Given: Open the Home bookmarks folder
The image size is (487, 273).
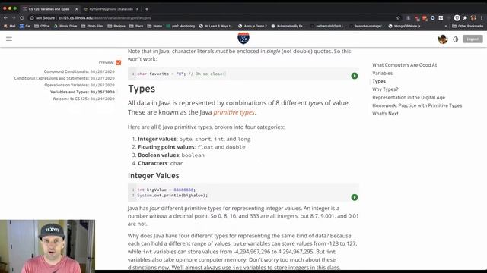Looking at the screenshot, I should [x=154, y=26].
